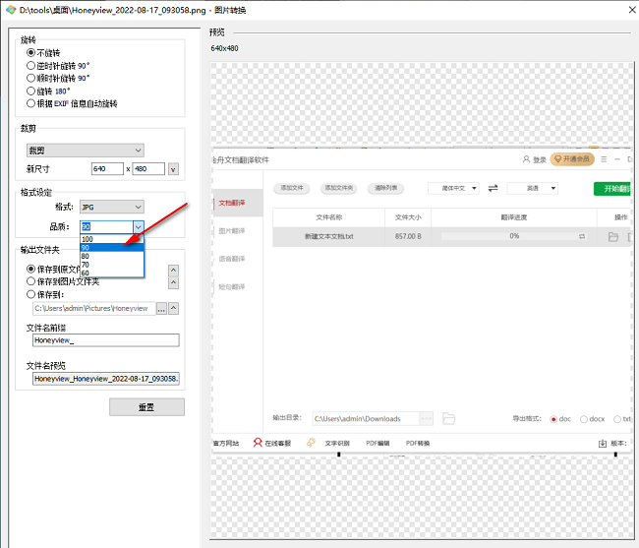
Task: Click the up arrow beside the Honeyview path
Action: [174, 308]
